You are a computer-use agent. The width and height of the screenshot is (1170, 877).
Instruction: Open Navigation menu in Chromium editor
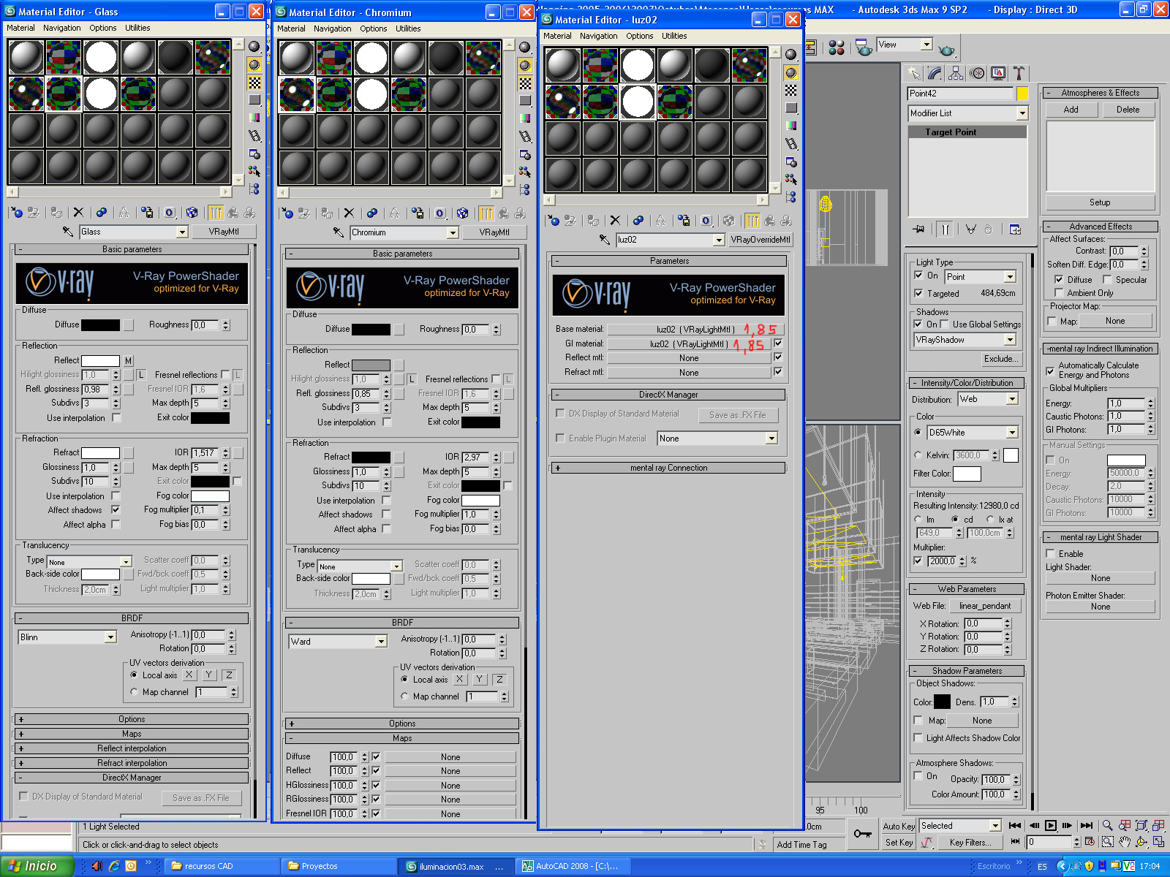click(333, 29)
